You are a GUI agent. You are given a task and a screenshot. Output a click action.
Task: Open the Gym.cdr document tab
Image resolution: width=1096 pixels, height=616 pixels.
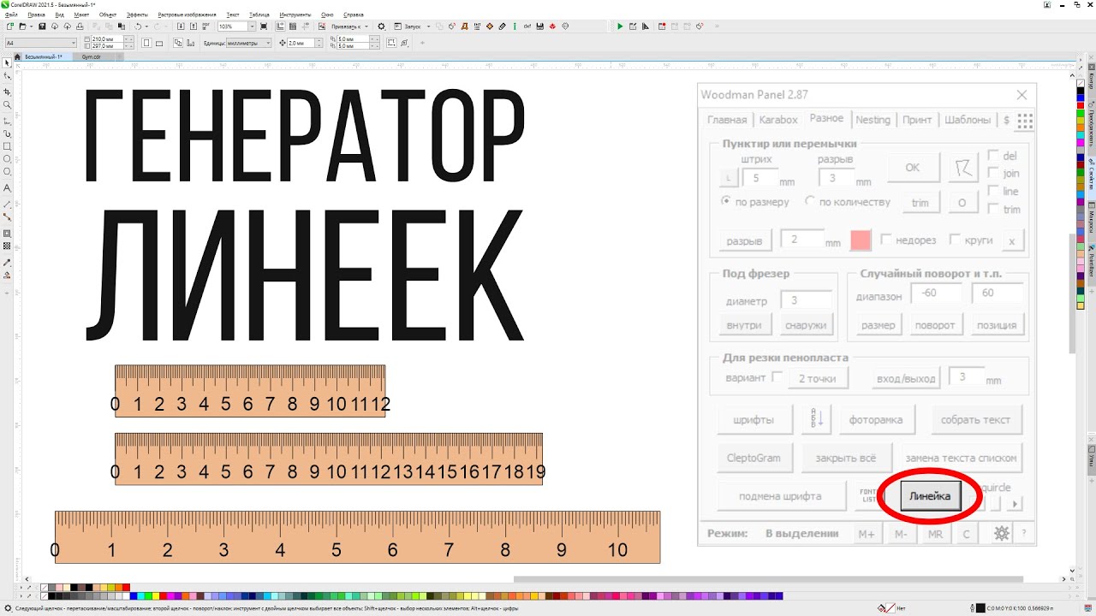pos(92,56)
